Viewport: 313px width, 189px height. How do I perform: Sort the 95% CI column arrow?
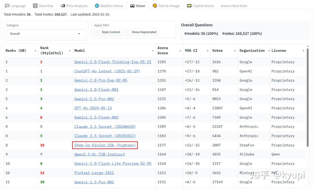(x=208, y=51)
